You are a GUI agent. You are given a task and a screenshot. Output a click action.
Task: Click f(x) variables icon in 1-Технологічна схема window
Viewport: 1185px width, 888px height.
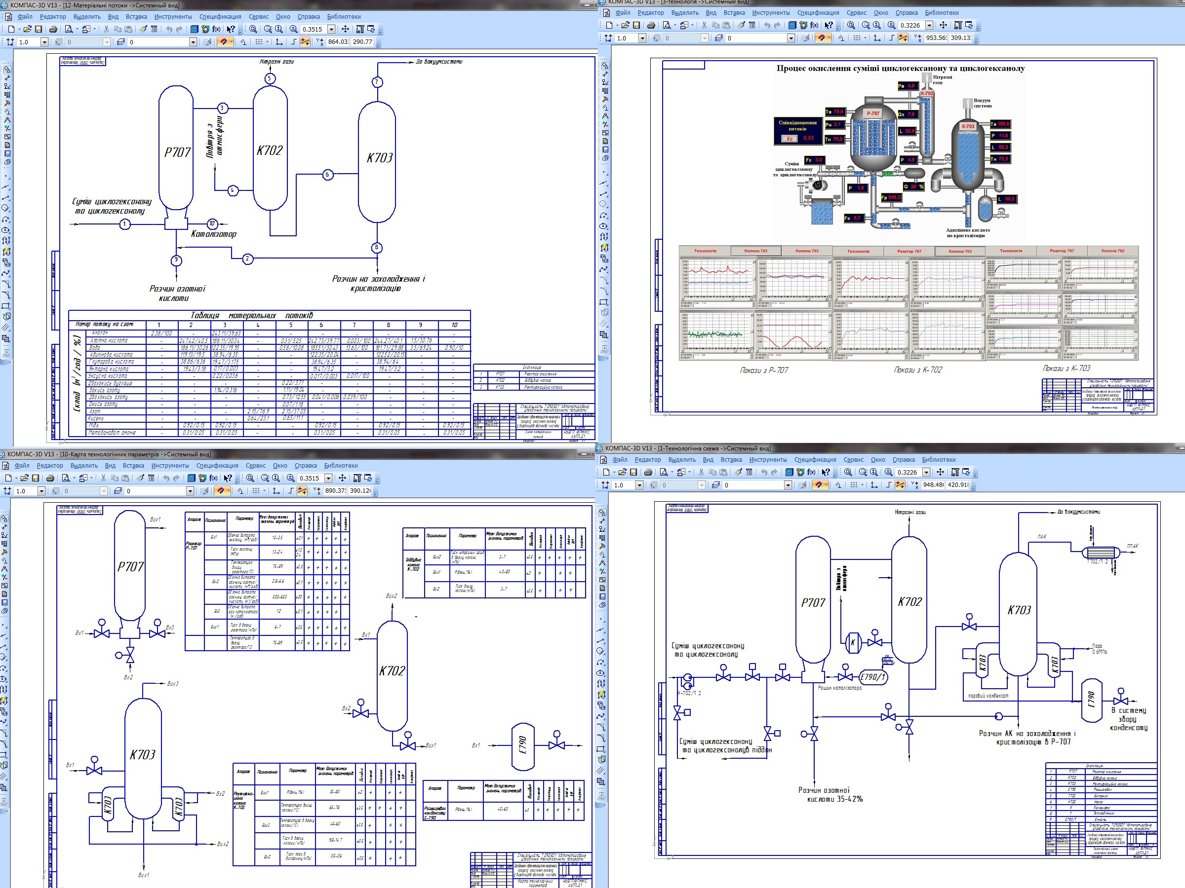pos(811,472)
